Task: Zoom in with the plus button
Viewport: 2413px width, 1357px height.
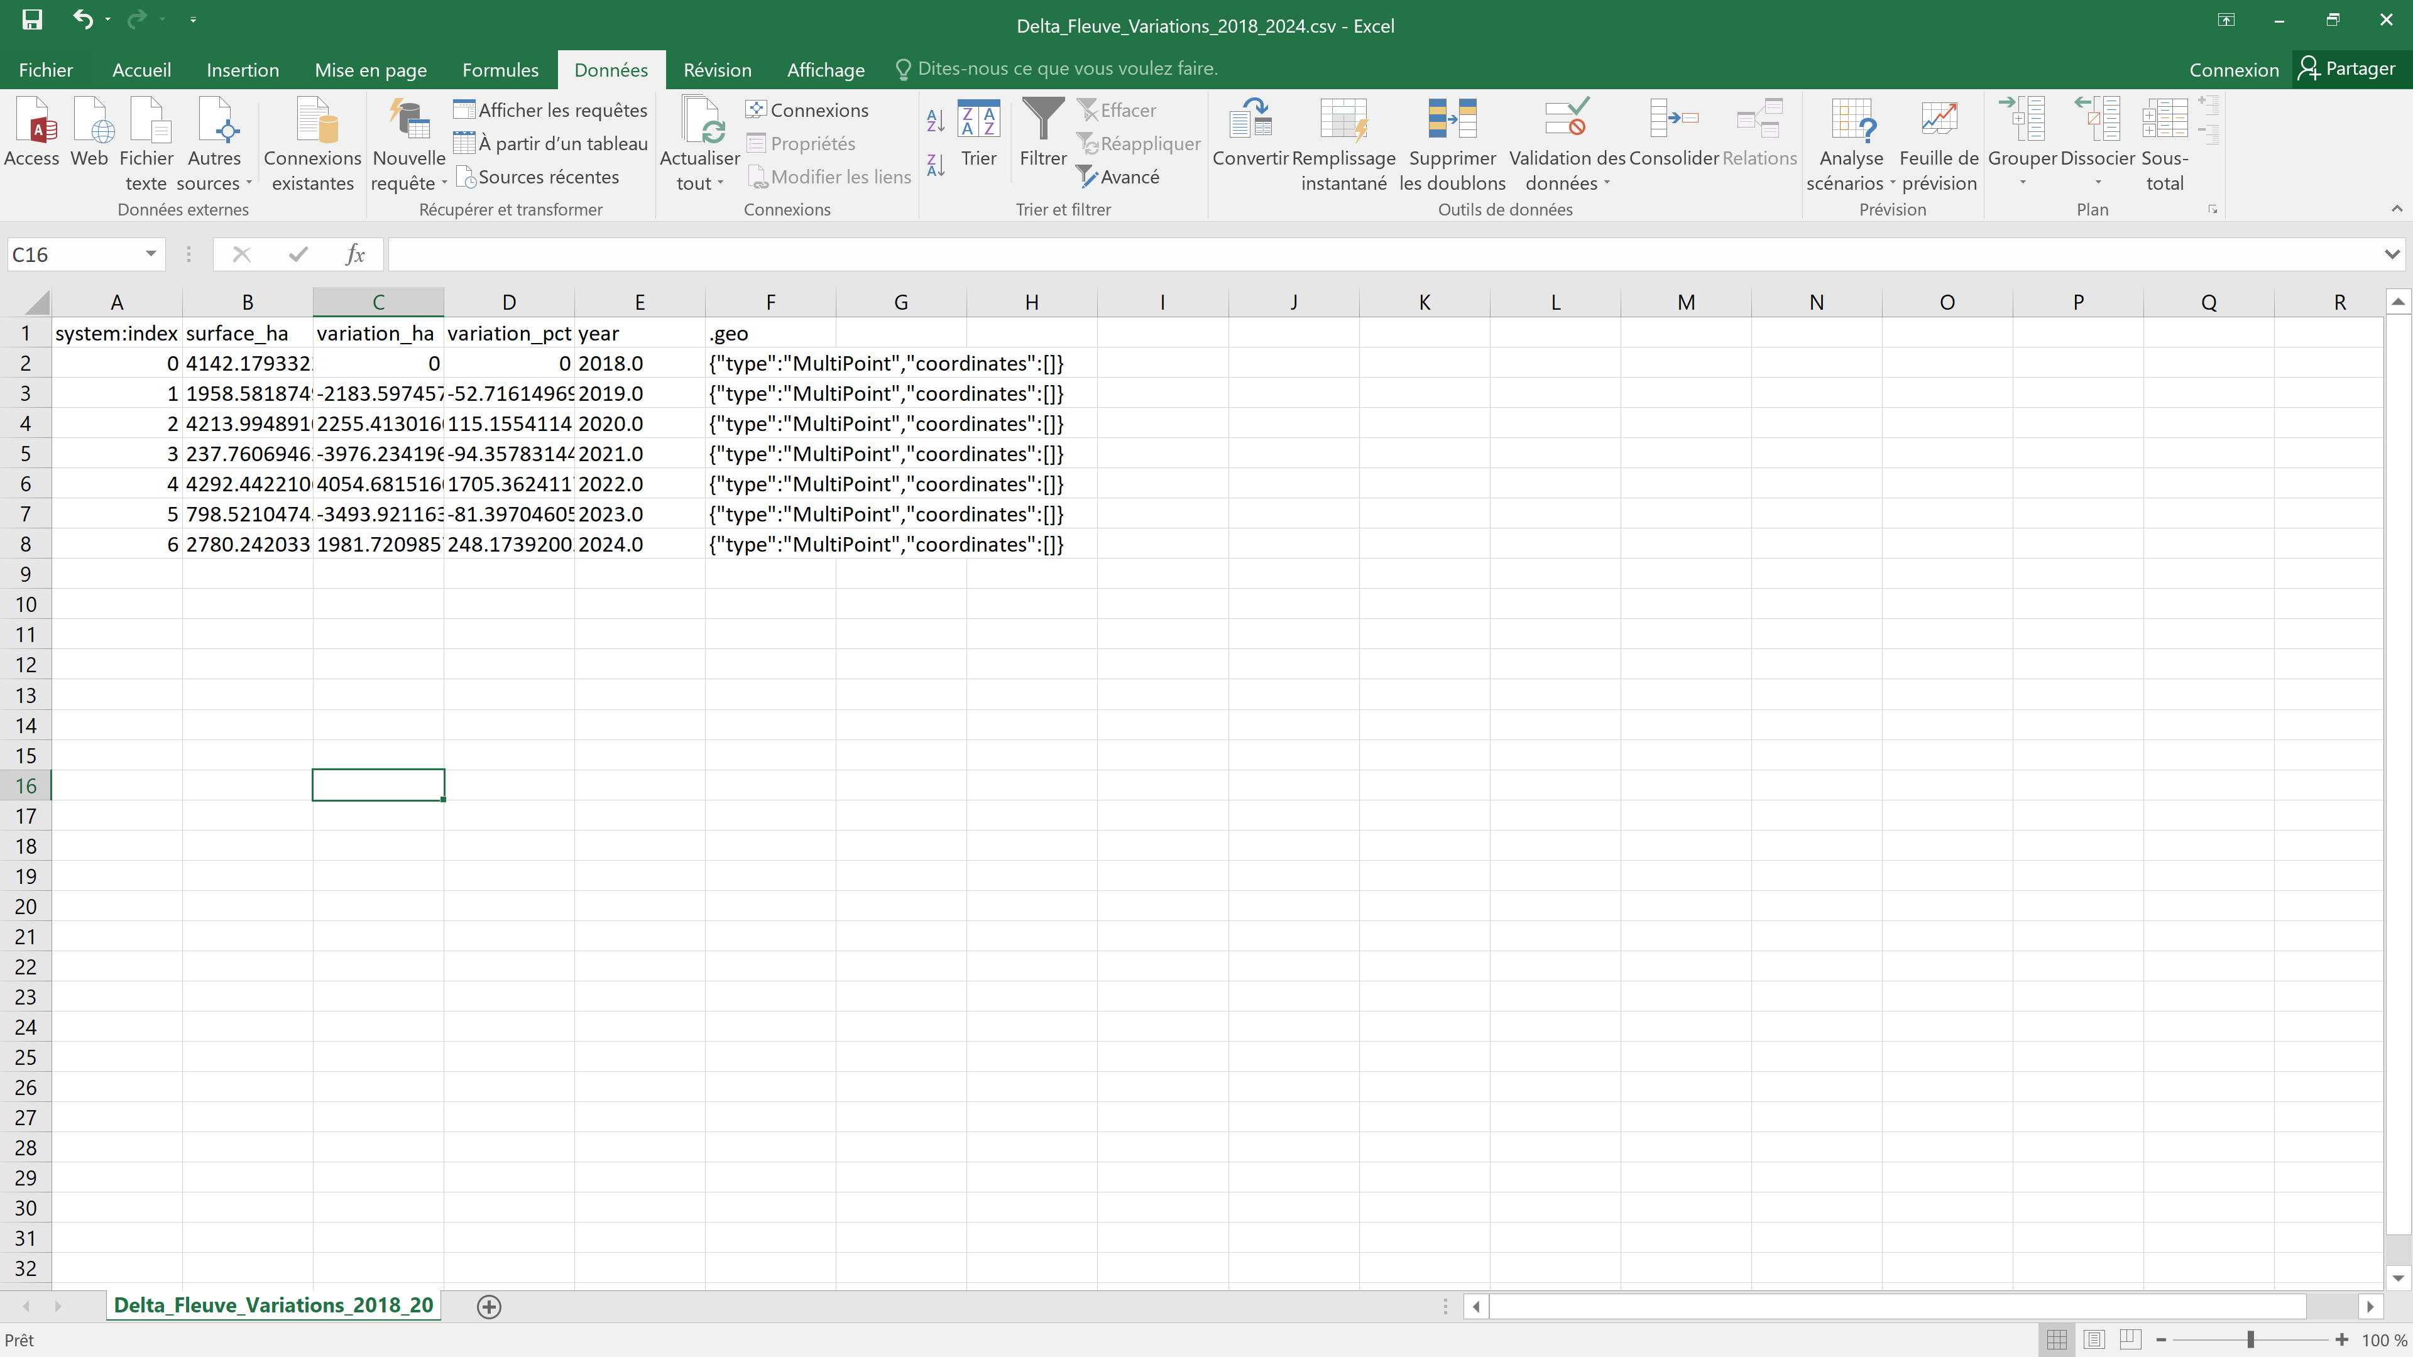Action: pyautogui.click(x=2342, y=1340)
